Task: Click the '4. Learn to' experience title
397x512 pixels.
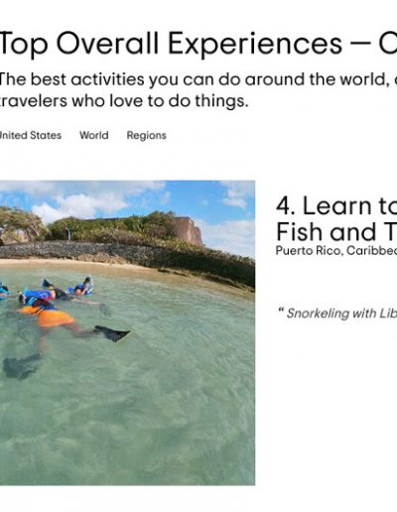Action: tap(336, 205)
